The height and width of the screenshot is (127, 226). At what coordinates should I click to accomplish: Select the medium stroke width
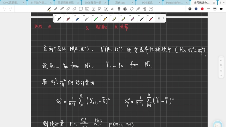point(215,9)
